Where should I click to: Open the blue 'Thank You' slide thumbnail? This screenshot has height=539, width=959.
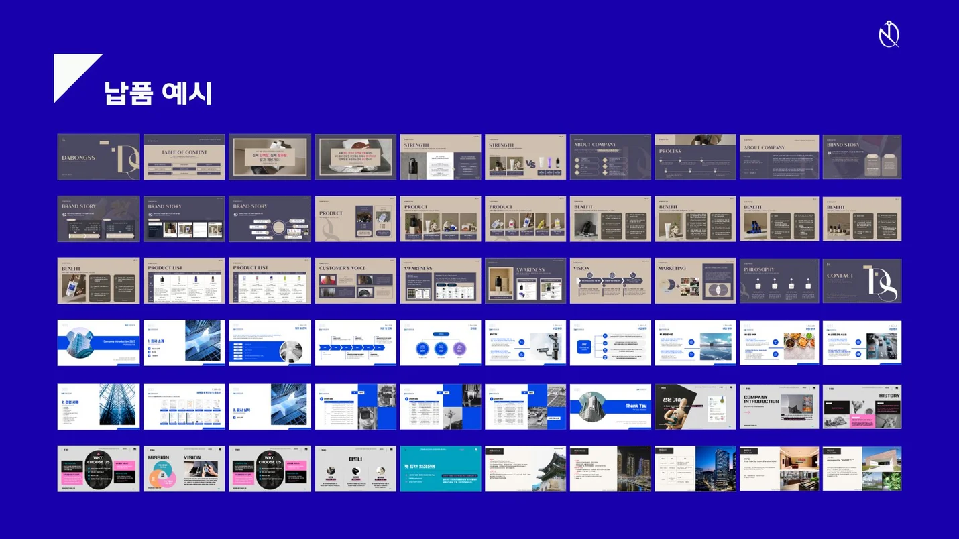tap(610, 407)
